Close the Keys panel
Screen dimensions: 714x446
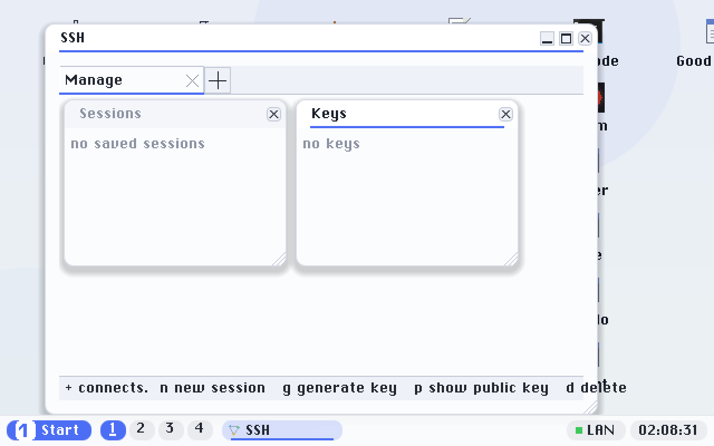click(x=506, y=114)
